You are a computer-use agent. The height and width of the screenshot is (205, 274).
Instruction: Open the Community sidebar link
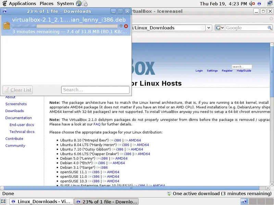click(15, 146)
